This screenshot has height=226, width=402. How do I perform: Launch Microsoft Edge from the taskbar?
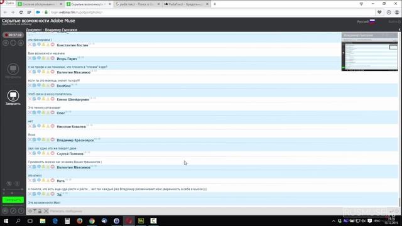55,220
